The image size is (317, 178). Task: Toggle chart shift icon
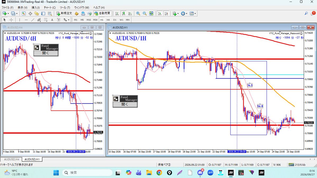coord(166,13)
